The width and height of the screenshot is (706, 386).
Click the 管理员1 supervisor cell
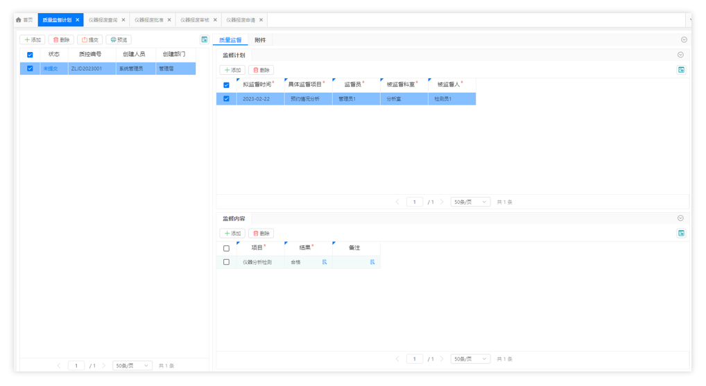coord(356,98)
